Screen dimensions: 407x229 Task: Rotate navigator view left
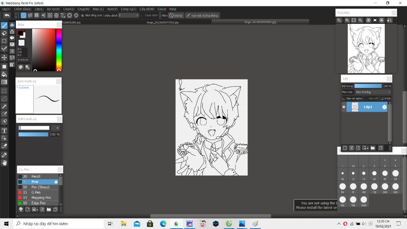pos(368,20)
